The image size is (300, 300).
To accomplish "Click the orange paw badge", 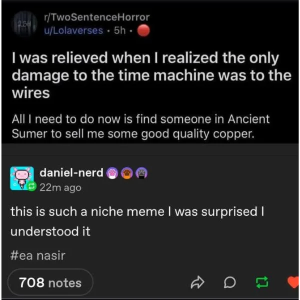I will [127, 173].
